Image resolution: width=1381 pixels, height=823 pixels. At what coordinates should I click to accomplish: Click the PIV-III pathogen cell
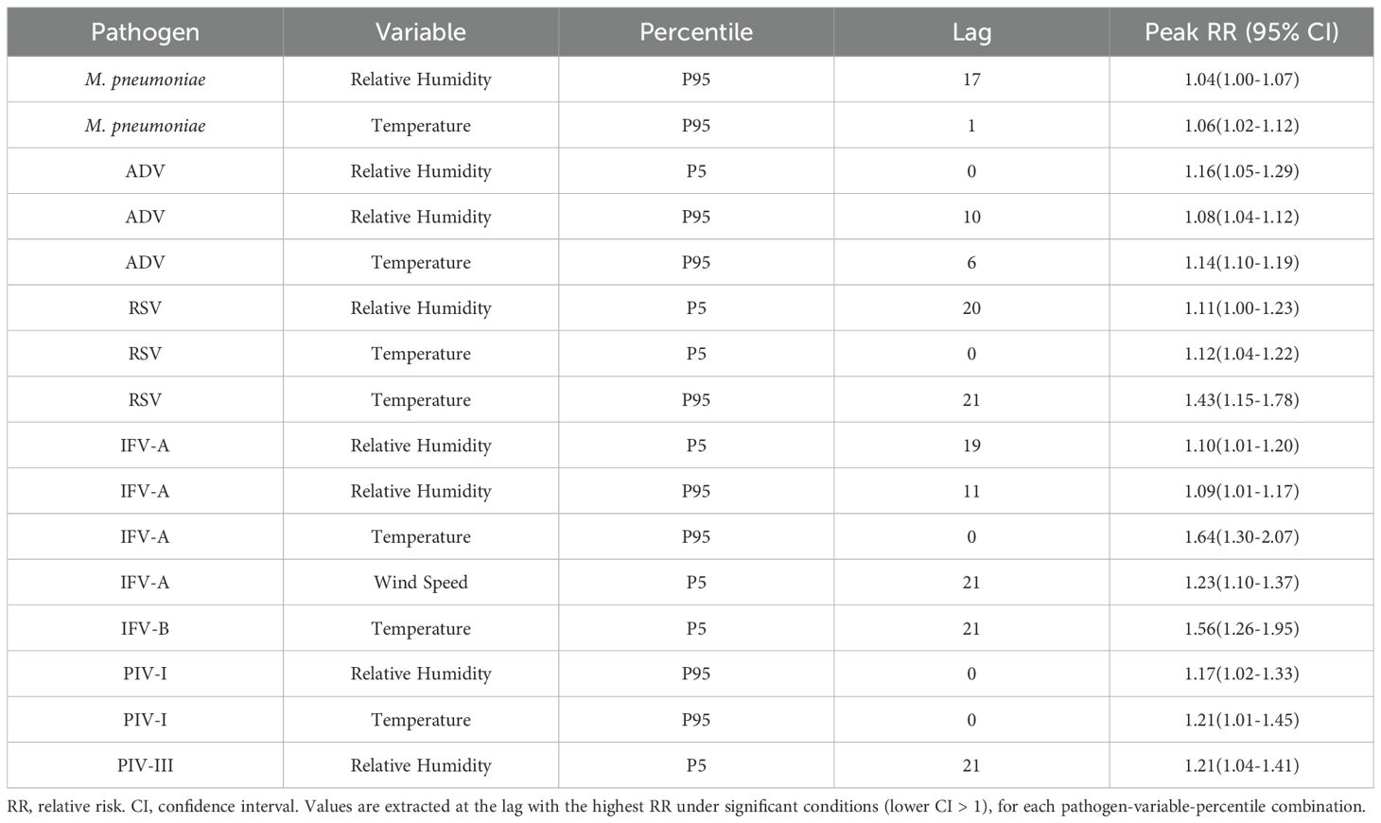pyautogui.click(x=145, y=765)
